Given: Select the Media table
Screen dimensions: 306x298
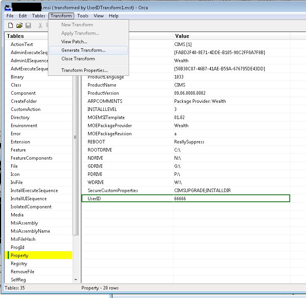Looking at the screenshot, I should pyautogui.click(x=17, y=215).
